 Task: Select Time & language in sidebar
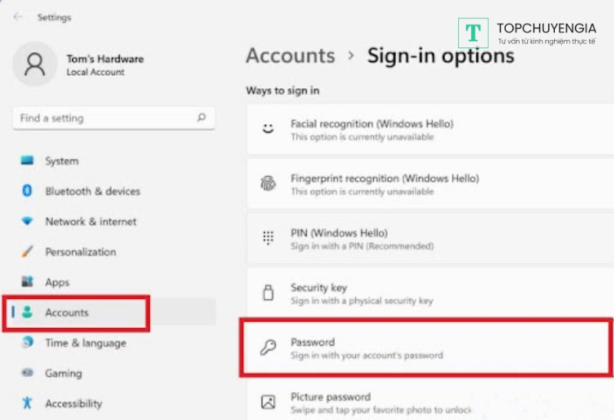[x=85, y=343]
